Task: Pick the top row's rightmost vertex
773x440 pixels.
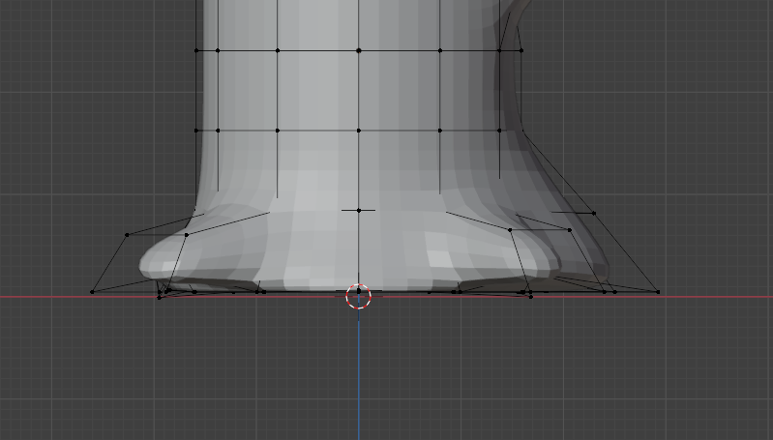Action: [x=521, y=50]
